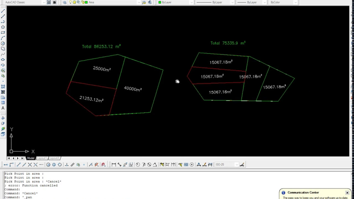Start Radius Dimension tool
354x199 pixels.
tap(138, 165)
